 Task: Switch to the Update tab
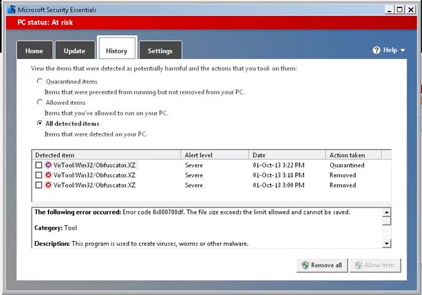[75, 50]
